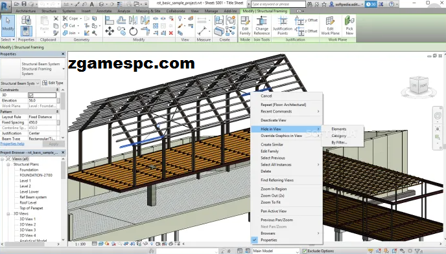Open the Roof Level plan view

(28, 203)
